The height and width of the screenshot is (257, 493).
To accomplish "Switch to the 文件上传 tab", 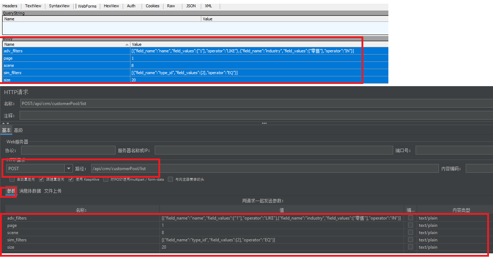I will tap(53, 191).
